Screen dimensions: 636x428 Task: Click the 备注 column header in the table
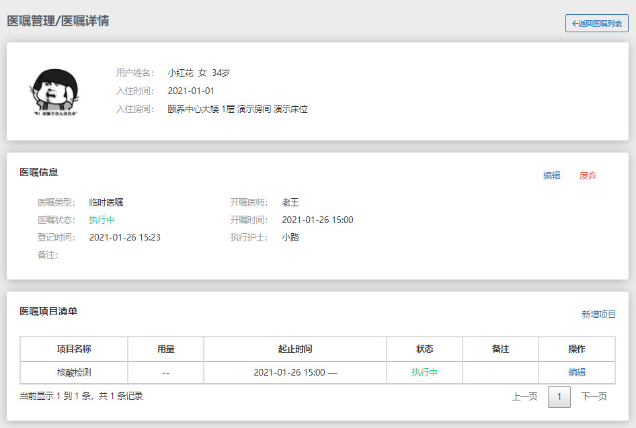coord(501,349)
